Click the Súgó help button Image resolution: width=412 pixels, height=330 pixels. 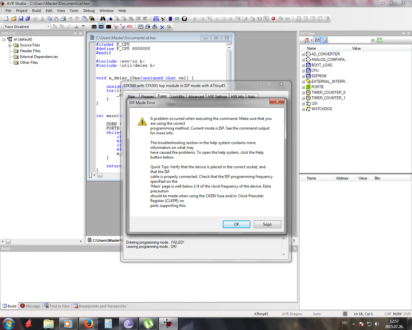(267, 224)
